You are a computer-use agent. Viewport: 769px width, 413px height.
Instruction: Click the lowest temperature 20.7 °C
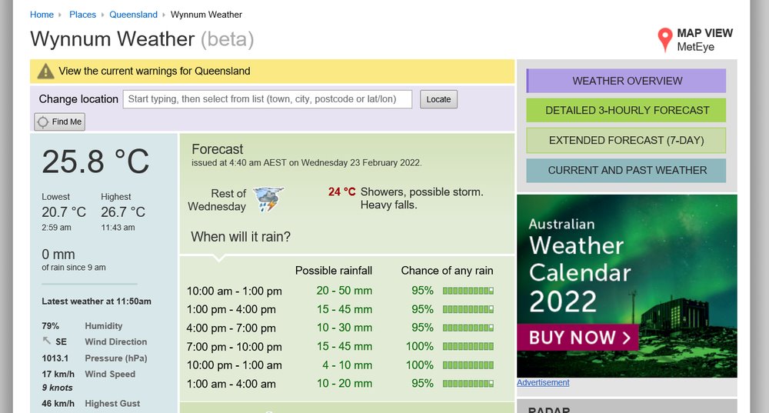pos(64,212)
